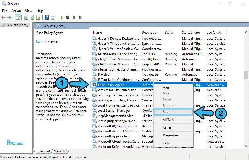Click the Stop Service square icon
This screenshot has height=160, width=249.
(68, 17)
